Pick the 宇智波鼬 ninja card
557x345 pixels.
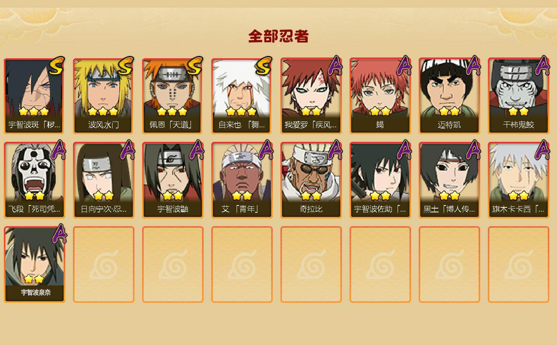(x=173, y=180)
